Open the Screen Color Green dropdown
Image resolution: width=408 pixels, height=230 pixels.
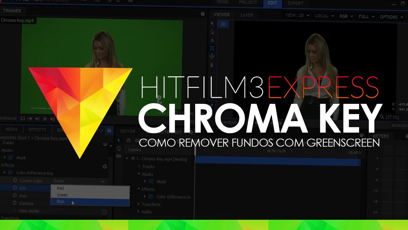[x=79, y=181]
